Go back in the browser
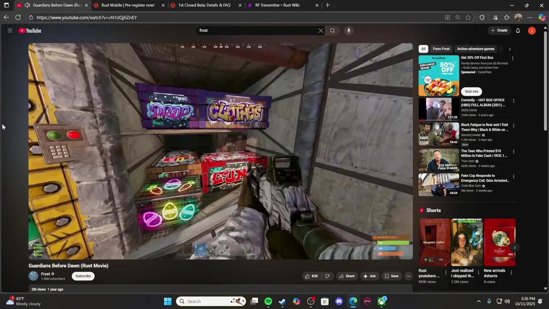Screen dimensions: 549x309 (x=6, y=18)
